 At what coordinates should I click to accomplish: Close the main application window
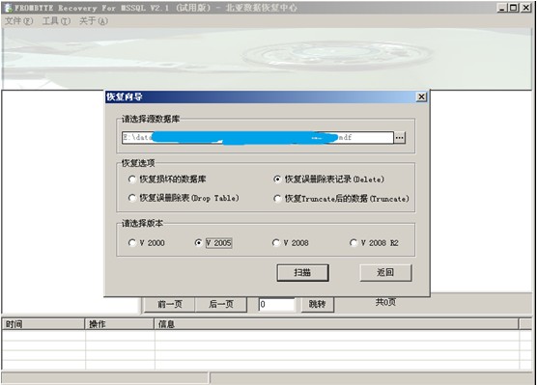pyautogui.click(x=525, y=8)
